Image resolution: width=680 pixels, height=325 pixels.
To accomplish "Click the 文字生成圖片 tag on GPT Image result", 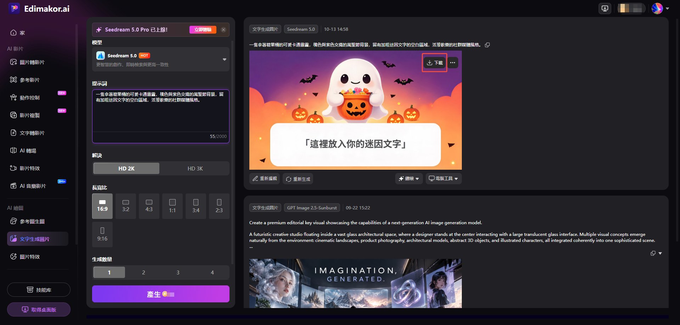I will [265, 208].
